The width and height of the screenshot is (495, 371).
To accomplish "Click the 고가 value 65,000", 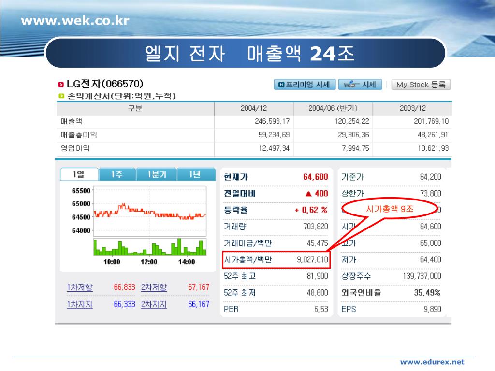I will point(431,243).
